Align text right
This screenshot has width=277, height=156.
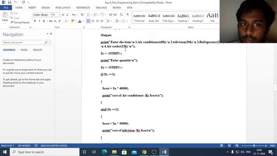coord(97,21)
